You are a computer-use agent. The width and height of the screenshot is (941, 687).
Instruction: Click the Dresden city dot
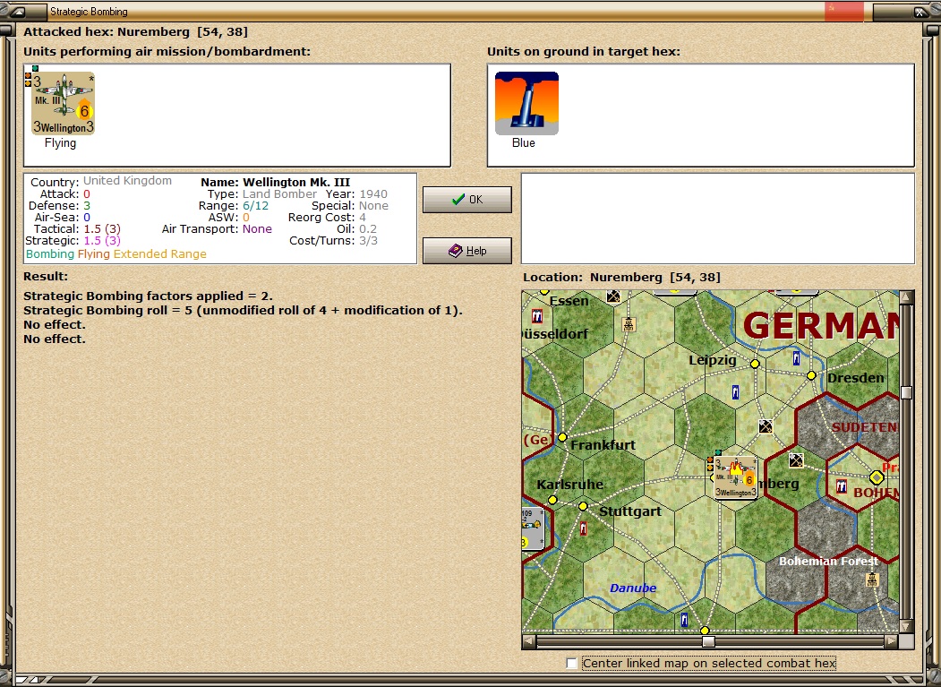pyautogui.click(x=811, y=375)
